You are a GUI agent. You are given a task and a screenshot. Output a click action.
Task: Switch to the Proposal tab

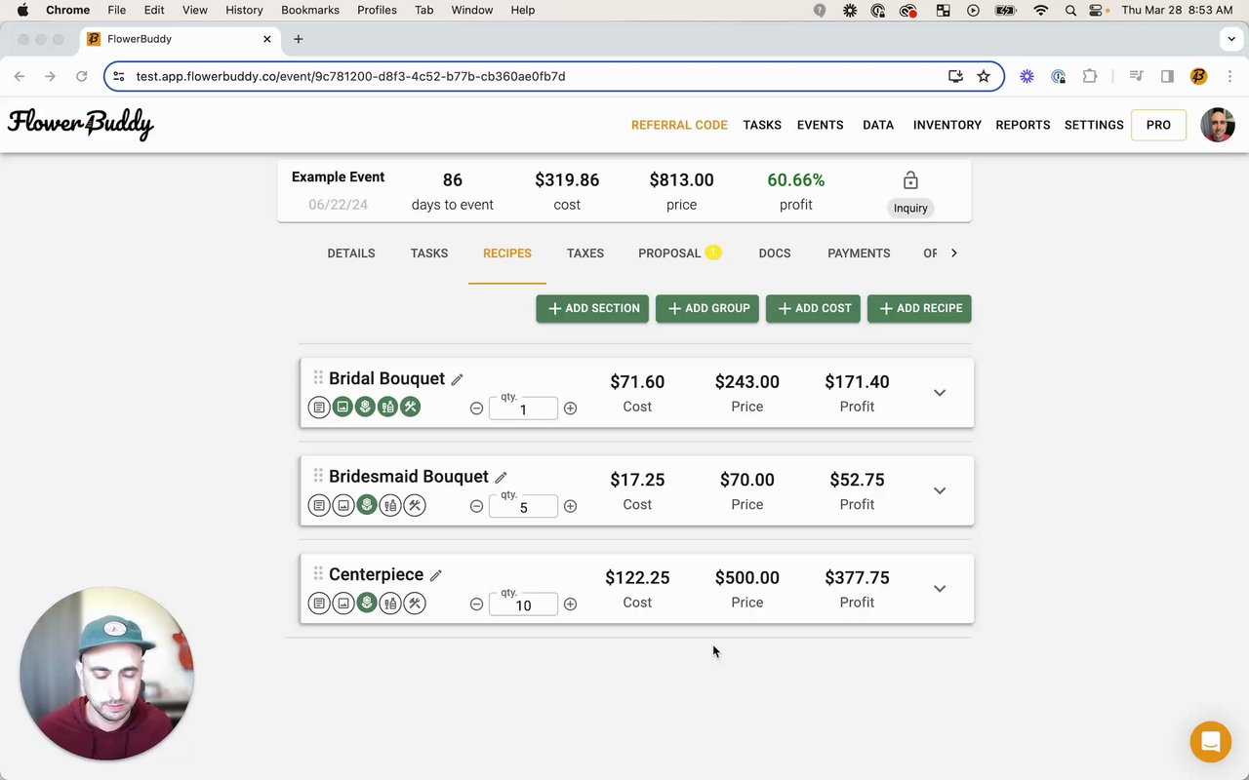coord(669,253)
